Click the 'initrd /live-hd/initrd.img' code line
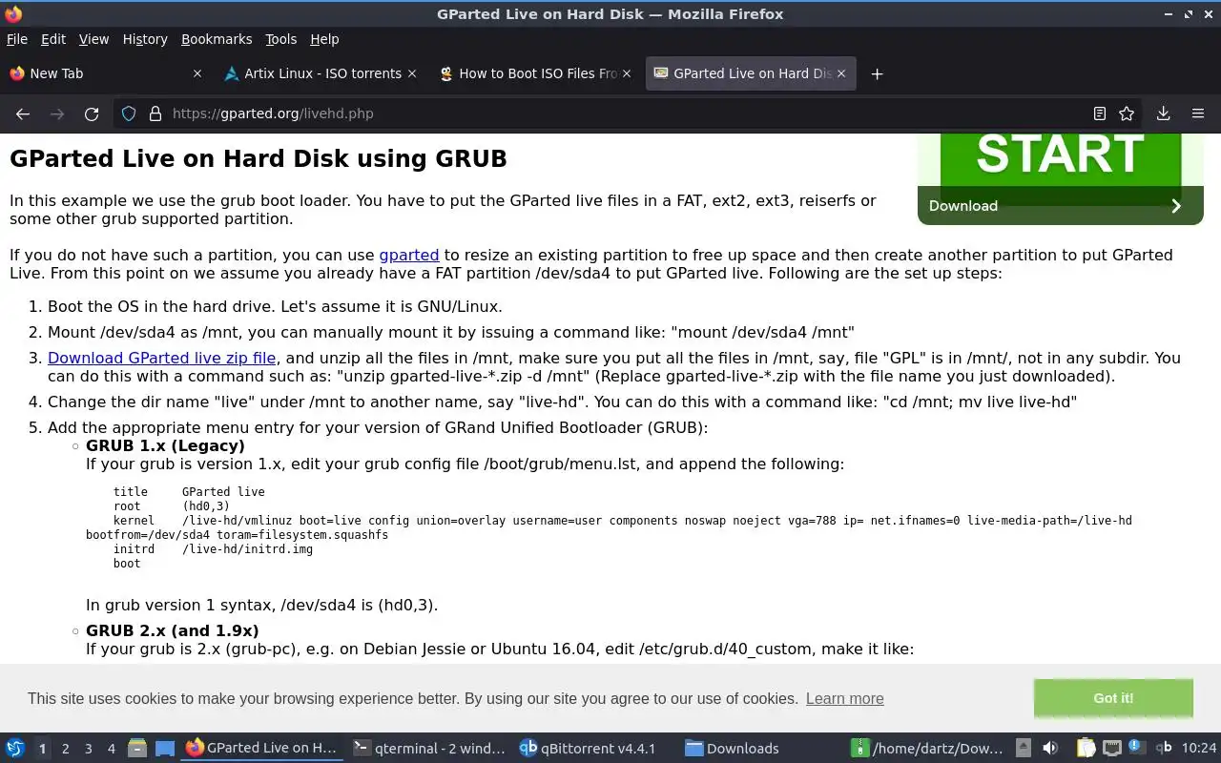 213,549
